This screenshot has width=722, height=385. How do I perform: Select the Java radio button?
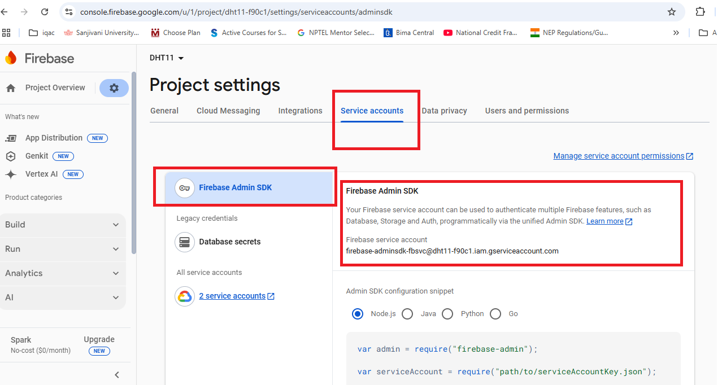pyautogui.click(x=407, y=314)
